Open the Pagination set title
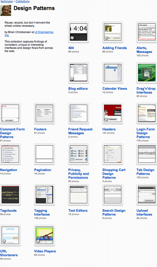 point(43,170)
